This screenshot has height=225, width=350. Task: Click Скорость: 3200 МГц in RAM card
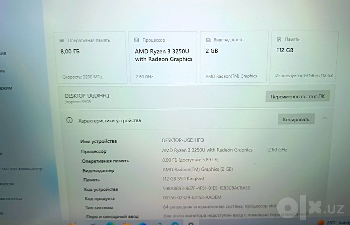coord(82,77)
